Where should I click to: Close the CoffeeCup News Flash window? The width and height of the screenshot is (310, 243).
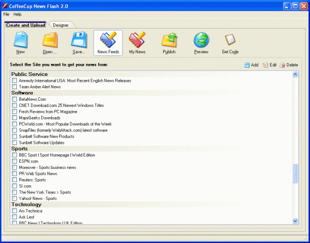point(304,6)
